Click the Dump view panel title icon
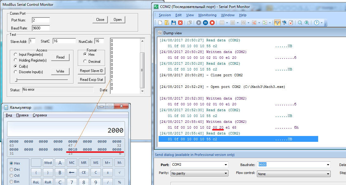346x185 pixels. pyautogui.click(x=160, y=33)
